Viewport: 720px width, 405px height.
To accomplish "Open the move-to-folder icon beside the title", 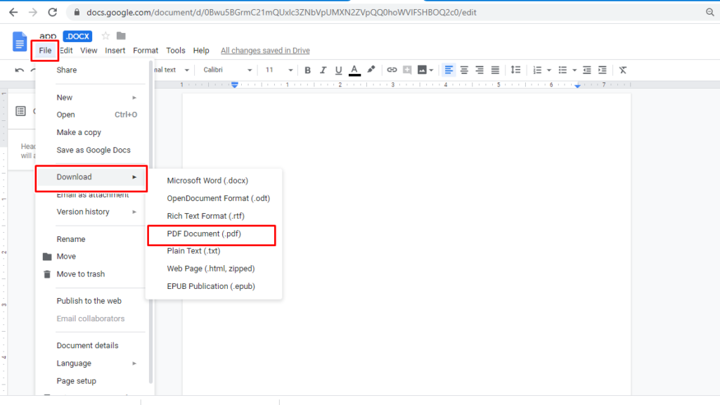I will click(121, 36).
